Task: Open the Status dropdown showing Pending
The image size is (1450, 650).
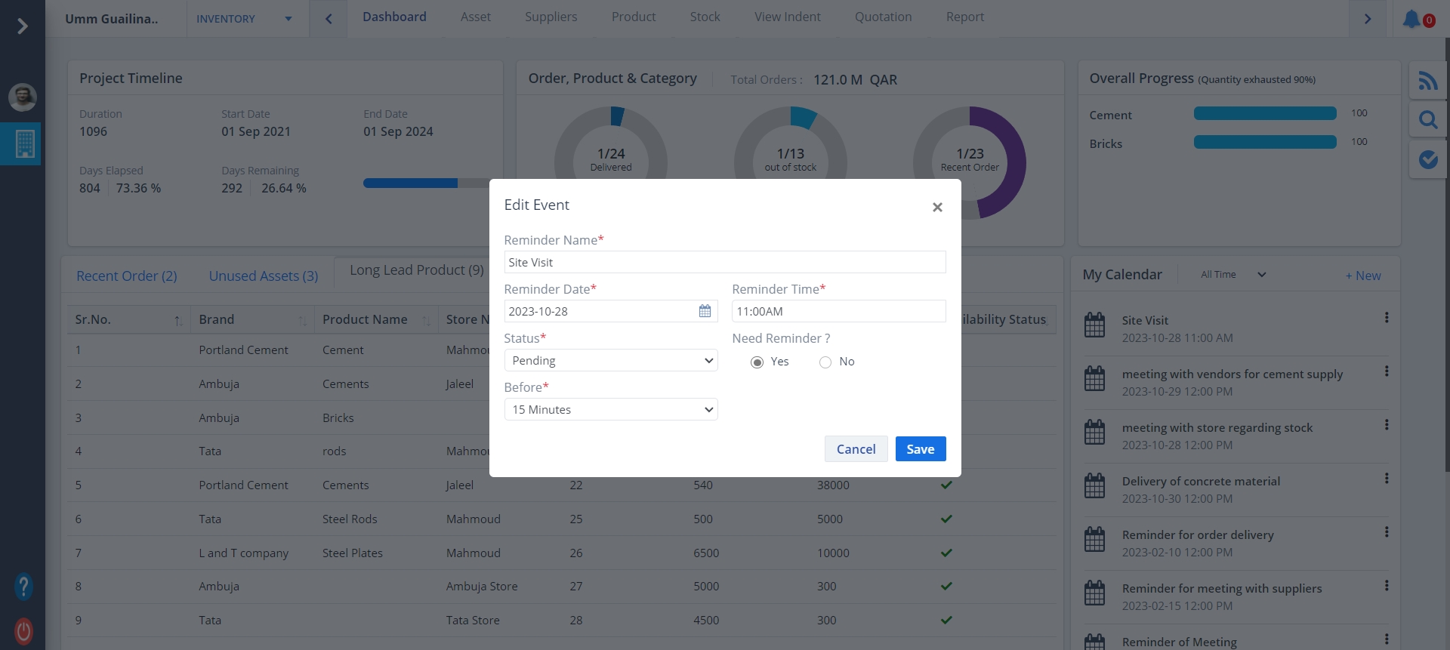Action: pyautogui.click(x=610, y=361)
